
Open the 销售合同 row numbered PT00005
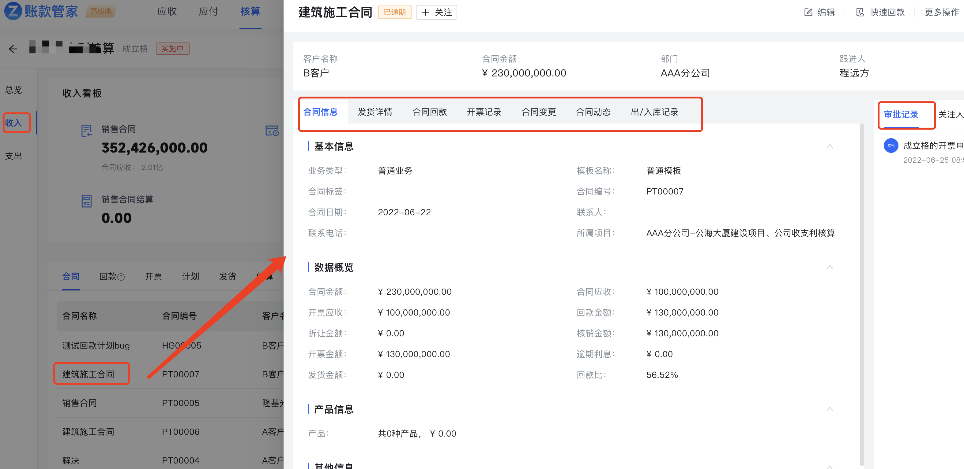pyautogui.click(x=170, y=403)
